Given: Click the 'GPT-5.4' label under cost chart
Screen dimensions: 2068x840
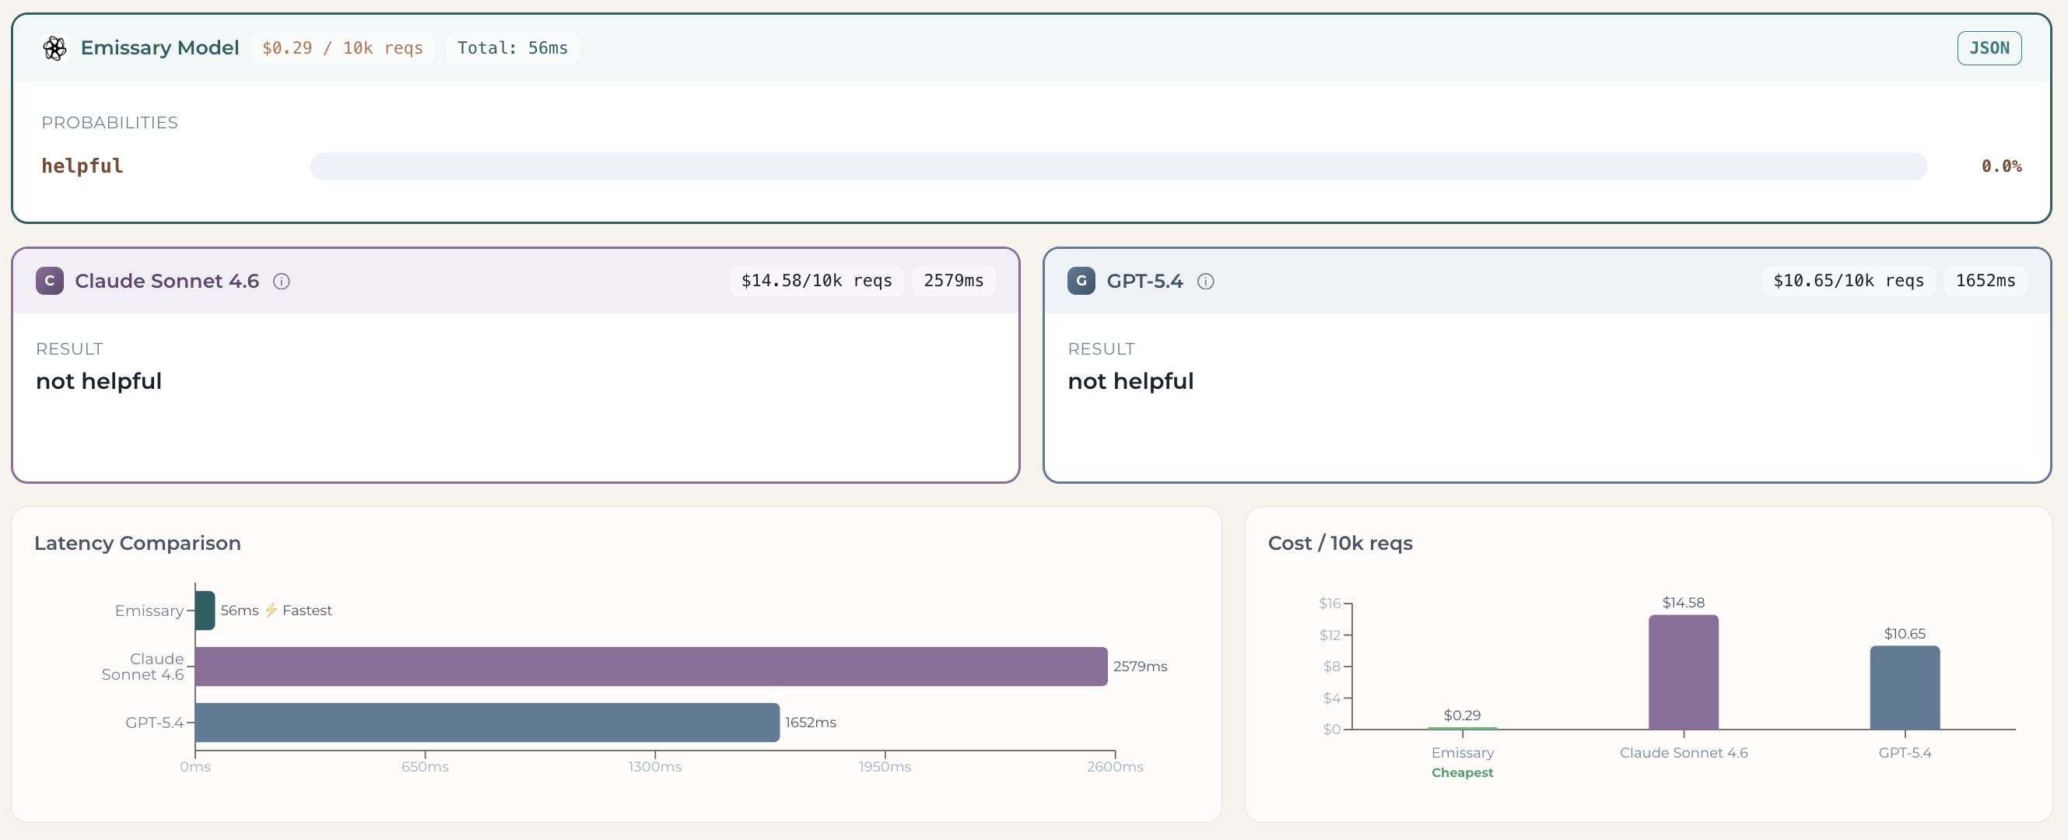Looking at the screenshot, I should point(1905,753).
